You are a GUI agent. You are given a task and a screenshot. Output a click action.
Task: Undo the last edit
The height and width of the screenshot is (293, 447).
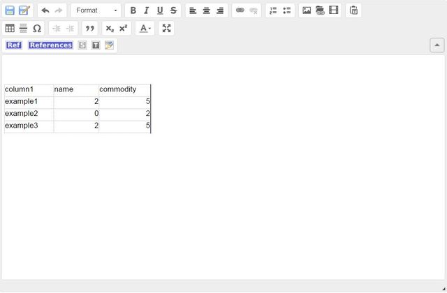pos(45,10)
